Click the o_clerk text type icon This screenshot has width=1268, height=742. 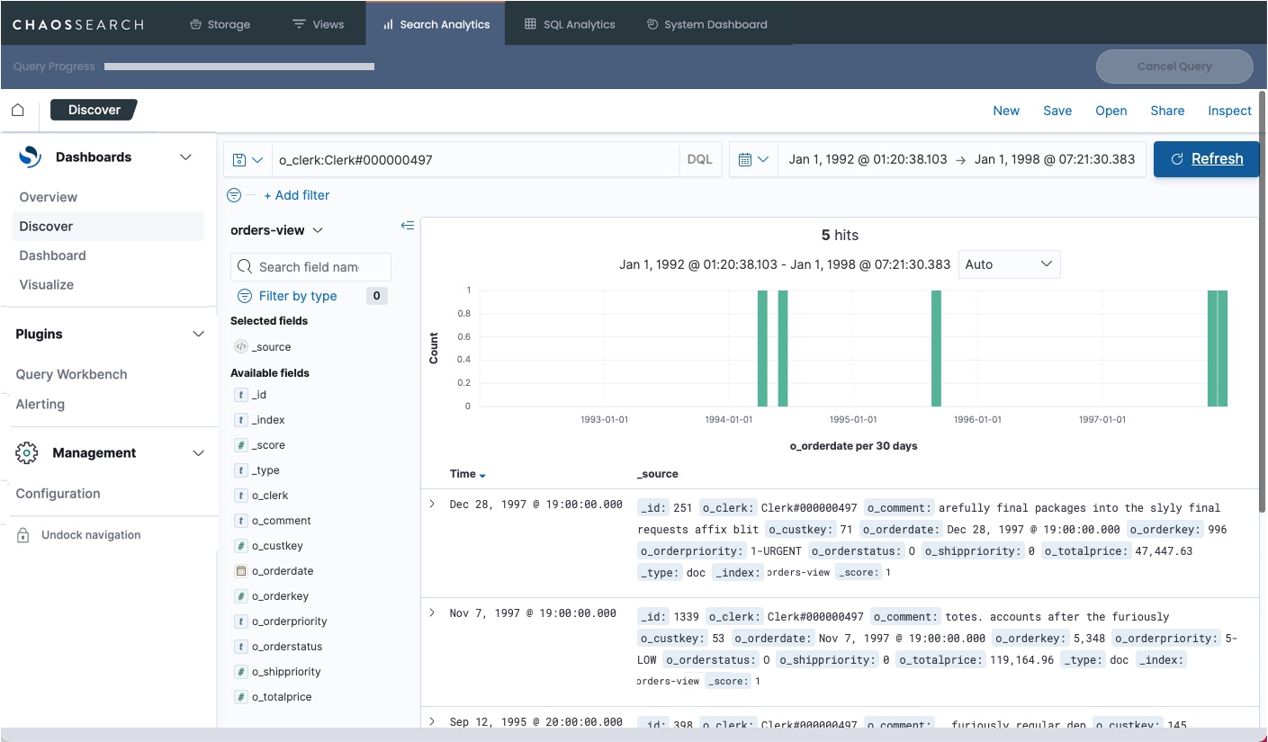(240, 496)
